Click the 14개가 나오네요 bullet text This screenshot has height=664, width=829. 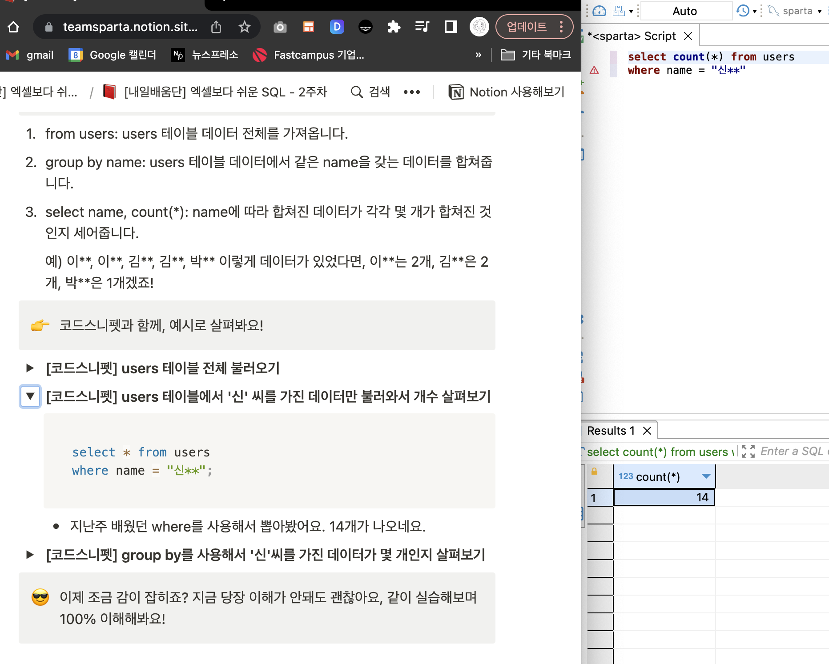point(248,527)
